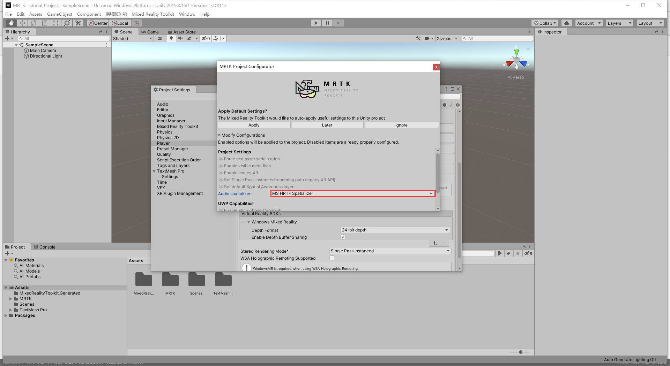The width and height of the screenshot is (670, 366).
Task: Switch to the Console tab
Action: coord(45,247)
